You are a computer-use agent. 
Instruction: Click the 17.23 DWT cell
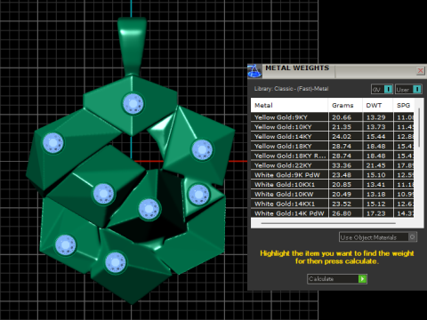click(378, 213)
